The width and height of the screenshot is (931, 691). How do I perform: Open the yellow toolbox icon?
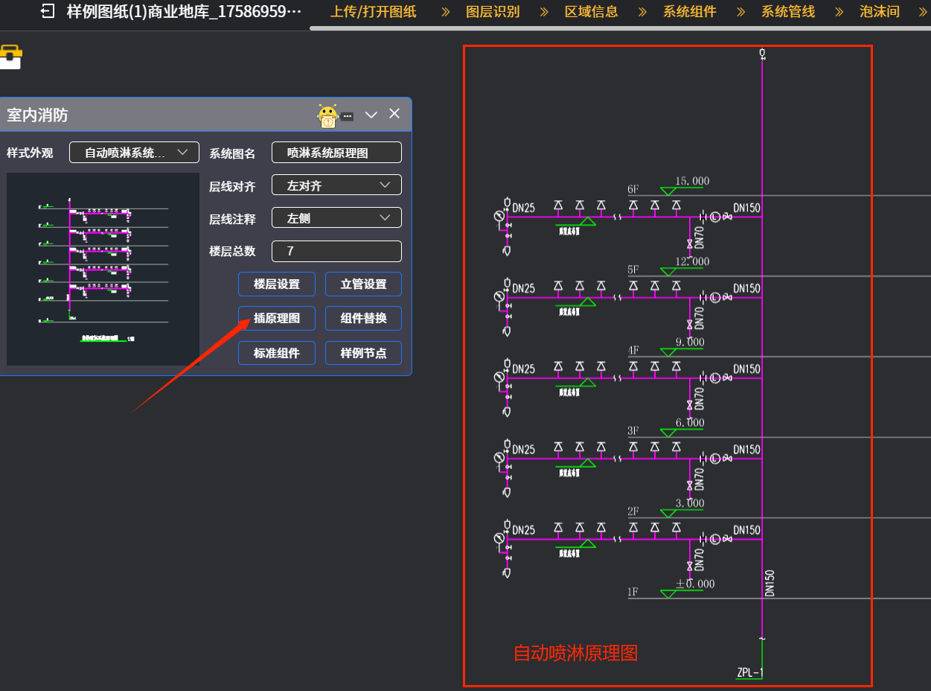coord(10,57)
